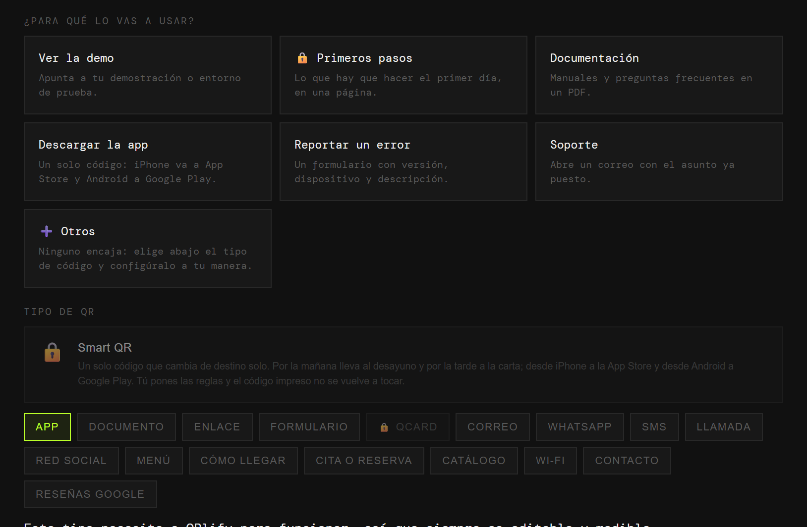Select the CATÁLOGO type chip
This screenshot has height=527, width=807.
click(474, 461)
